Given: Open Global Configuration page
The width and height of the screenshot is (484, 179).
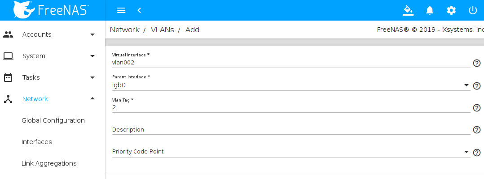Looking at the screenshot, I should (53, 120).
